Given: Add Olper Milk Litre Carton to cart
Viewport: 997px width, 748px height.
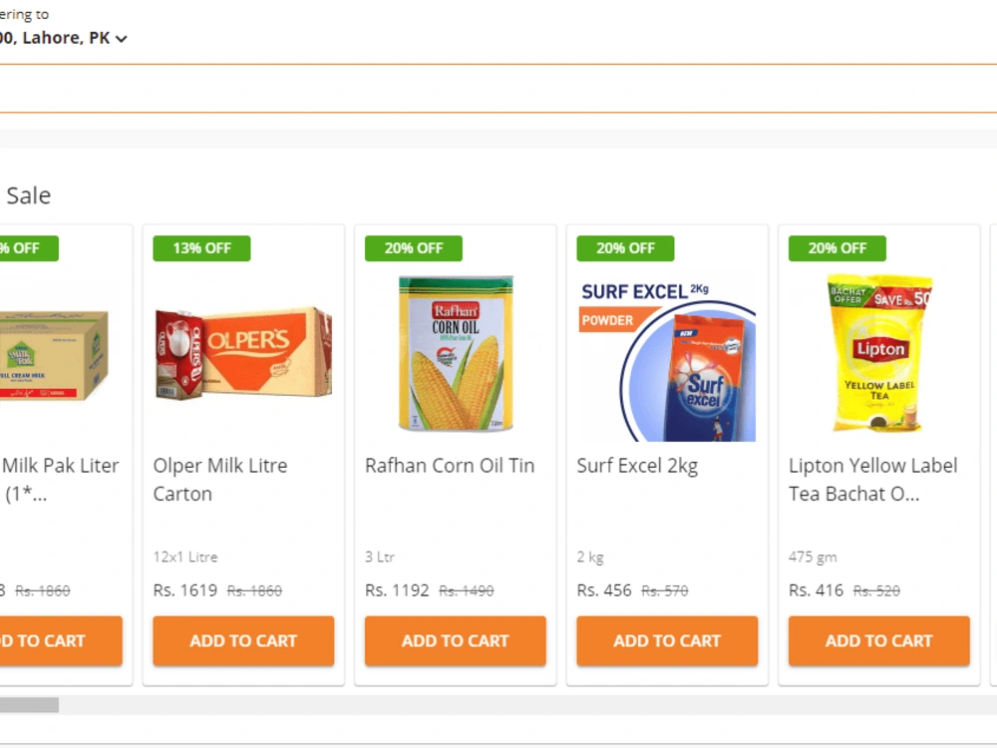Looking at the screenshot, I should tap(243, 641).
